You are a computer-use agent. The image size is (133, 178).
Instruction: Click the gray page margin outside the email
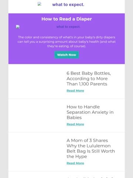(4, 89)
